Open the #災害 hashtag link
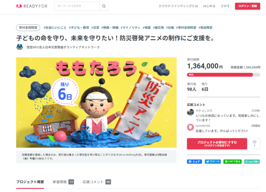This screenshot has width=266, height=192. pyautogui.click(x=95, y=28)
